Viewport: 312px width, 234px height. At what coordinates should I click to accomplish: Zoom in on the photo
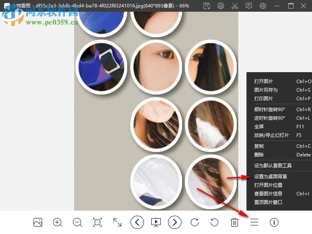(57, 222)
